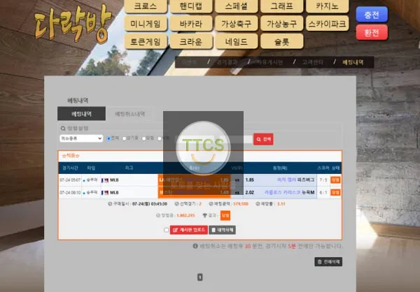Click page number 1 in the pagination
The image size is (420, 292).
[x=199, y=277]
